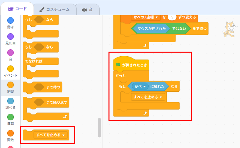Click the 旗が押されたとき hat block
The height and width of the screenshot is (148, 240).
point(131,65)
